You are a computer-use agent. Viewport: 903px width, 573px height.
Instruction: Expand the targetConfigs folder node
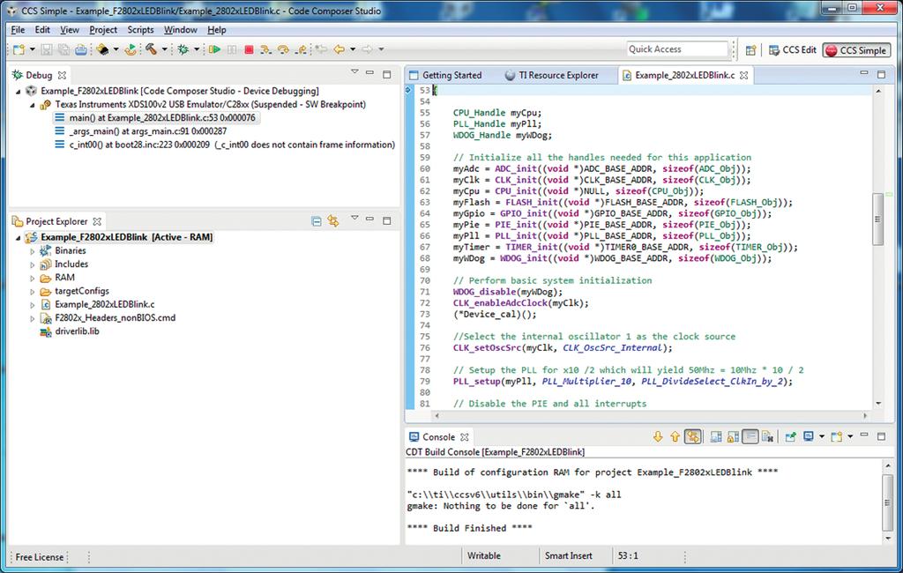[33, 292]
